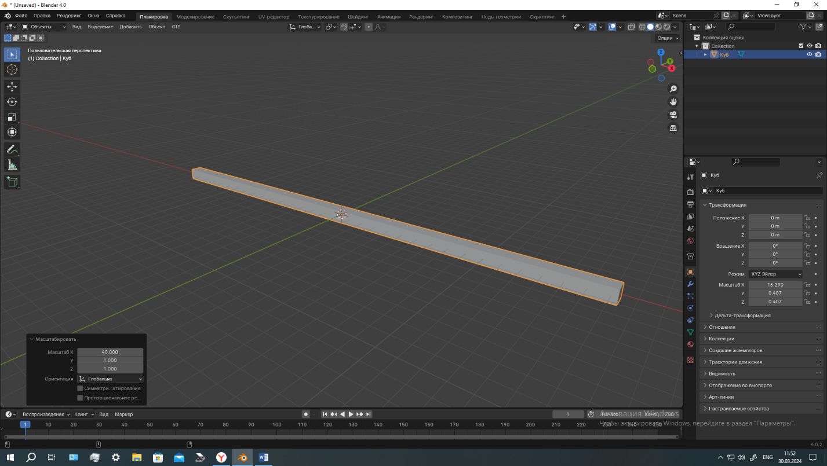Open the Modifiers wrench properties tab
This screenshot has width=827, height=466.
(x=690, y=284)
